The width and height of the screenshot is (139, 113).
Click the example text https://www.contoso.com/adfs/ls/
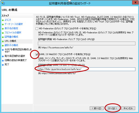(x=59, y=73)
